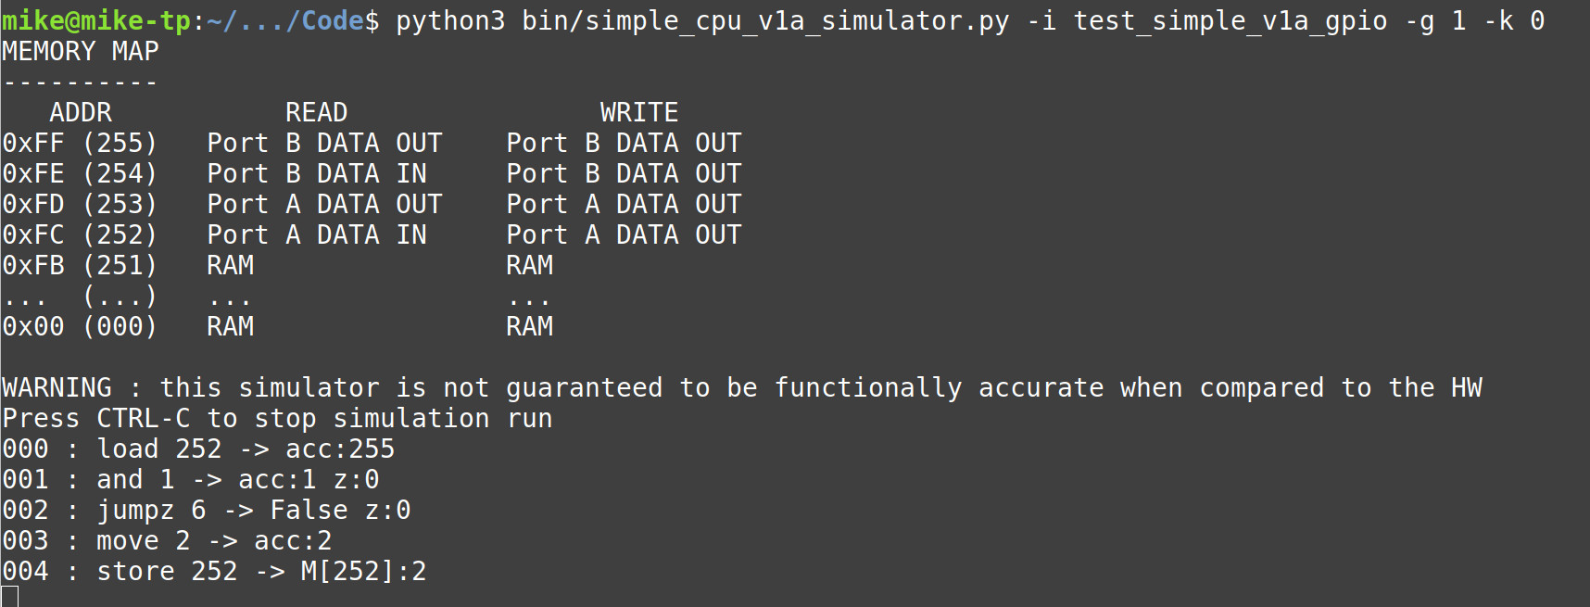Click the Port B DATA IN read entry
This screenshot has width=1590, height=607.
click(x=317, y=173)
